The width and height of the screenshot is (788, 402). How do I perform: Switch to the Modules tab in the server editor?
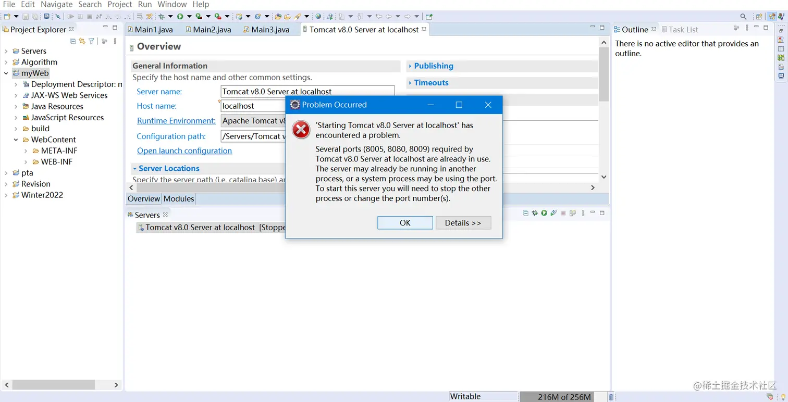(179, 198)
